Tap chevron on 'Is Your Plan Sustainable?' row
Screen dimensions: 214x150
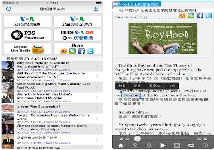(97, 108)
